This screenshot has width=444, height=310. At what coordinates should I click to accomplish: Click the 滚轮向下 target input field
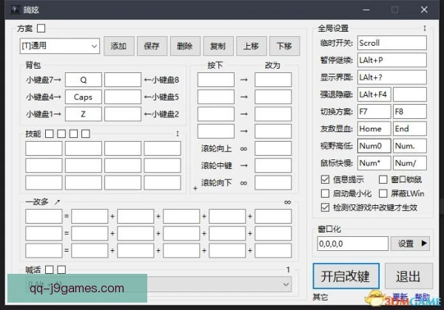[x=273, y=182]
